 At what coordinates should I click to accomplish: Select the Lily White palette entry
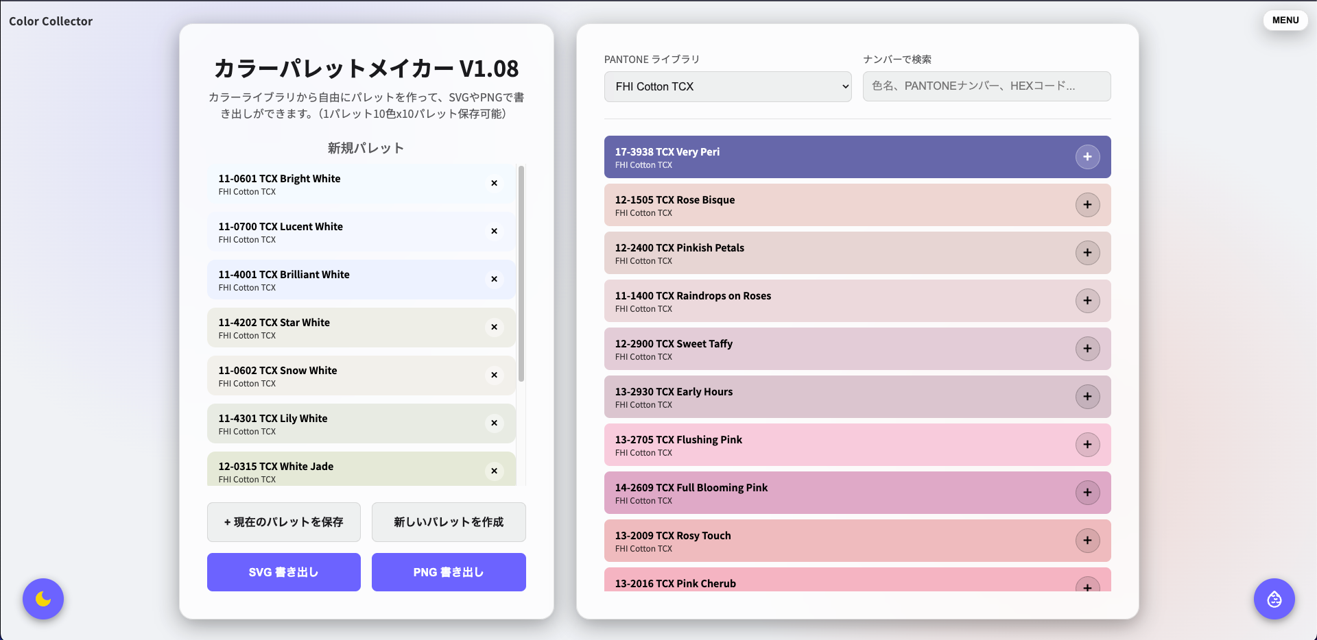point(361,423)
